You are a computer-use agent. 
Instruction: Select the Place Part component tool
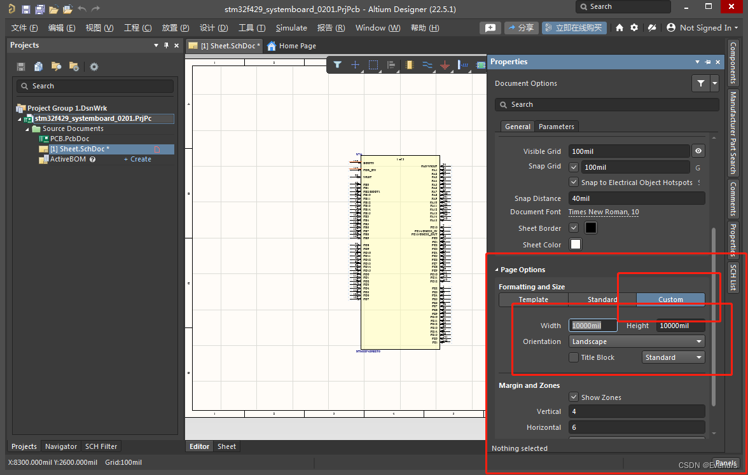410,65
